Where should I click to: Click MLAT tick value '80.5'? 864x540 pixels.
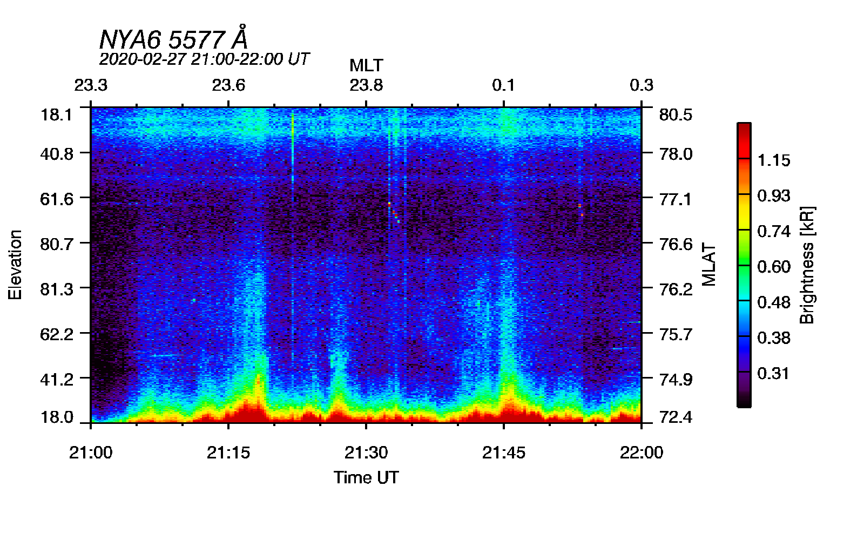[x=676, y=115]
